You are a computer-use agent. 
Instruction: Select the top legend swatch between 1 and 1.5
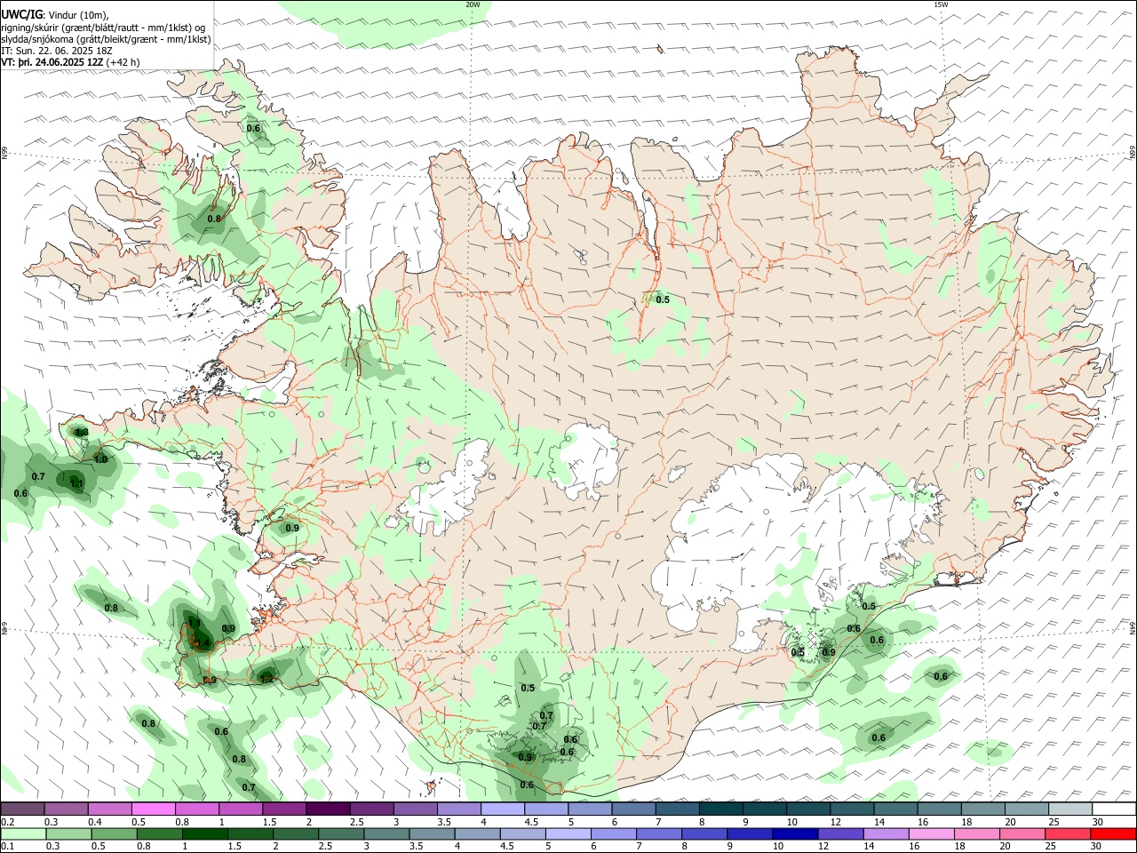pos(240,809)
